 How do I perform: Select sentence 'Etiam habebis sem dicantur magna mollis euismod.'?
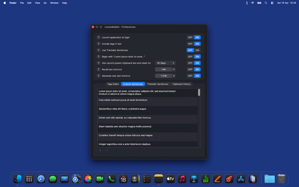(147, 128)
